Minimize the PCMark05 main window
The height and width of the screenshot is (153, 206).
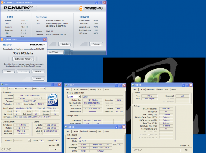(x=97, y=3)
